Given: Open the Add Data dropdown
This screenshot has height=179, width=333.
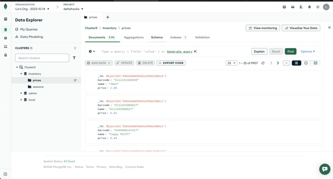Looking at the screenshot, I should [99, 63].
